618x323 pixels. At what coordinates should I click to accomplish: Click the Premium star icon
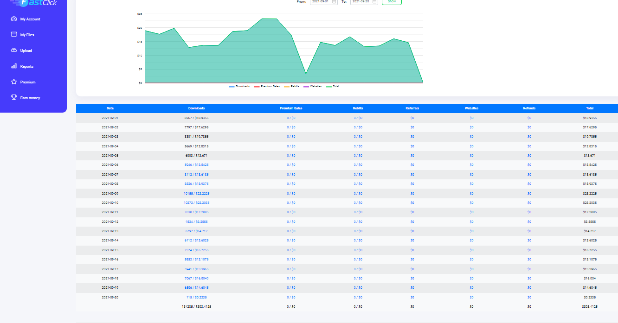(14, 82)
